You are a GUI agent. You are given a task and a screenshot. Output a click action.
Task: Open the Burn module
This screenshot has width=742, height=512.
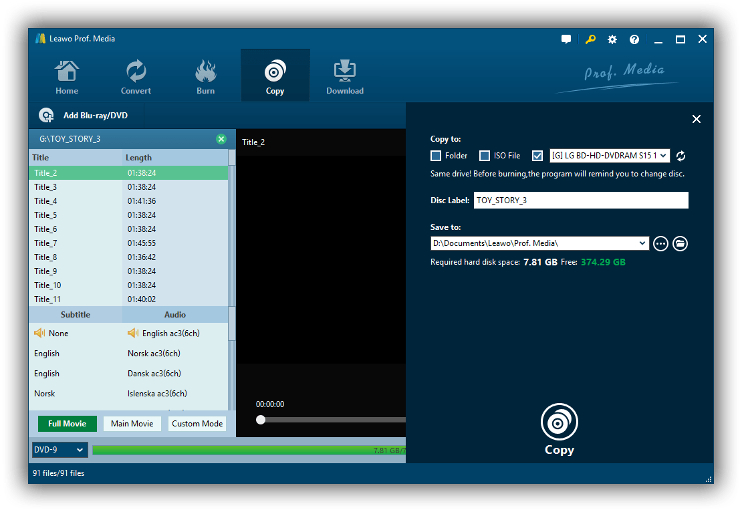[205, 77]
